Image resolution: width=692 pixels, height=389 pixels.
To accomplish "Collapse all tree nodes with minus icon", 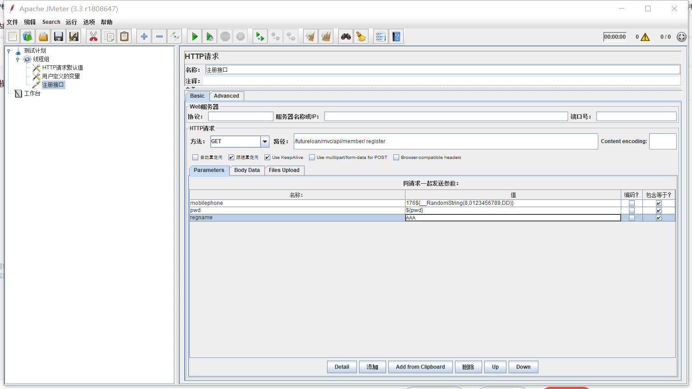I will (159, 36).
